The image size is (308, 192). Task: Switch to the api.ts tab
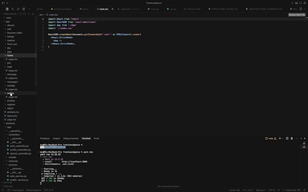coord(84,9)
